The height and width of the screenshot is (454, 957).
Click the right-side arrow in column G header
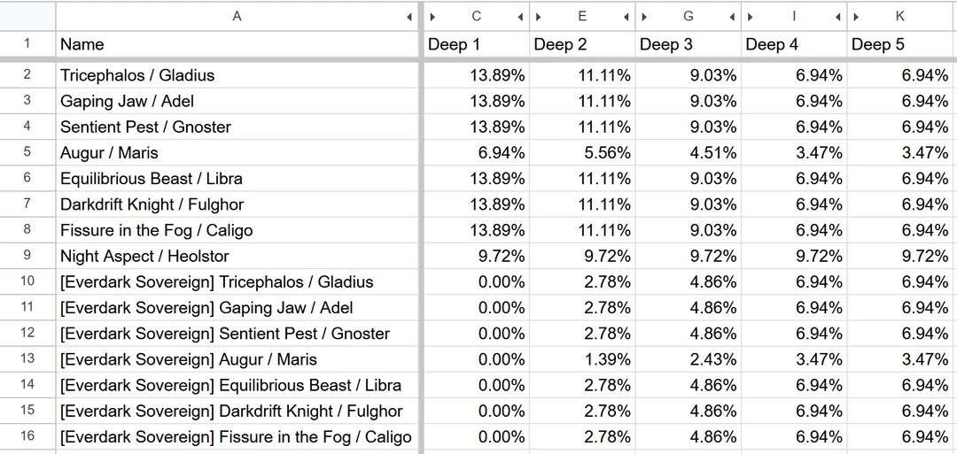732,17
